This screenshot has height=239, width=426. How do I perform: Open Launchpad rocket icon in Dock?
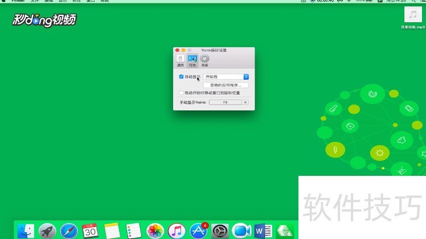(x=47, y=231)
